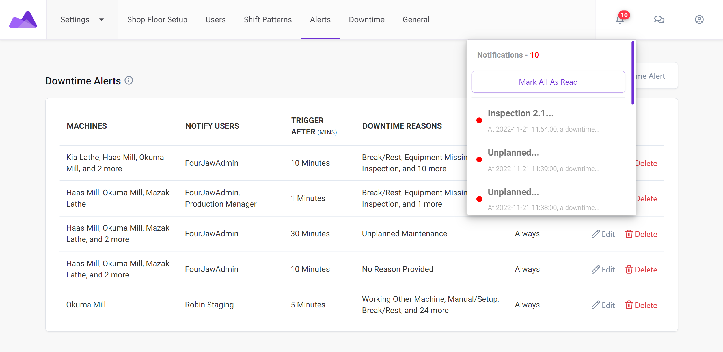This screenshot has height=352, width=723.
Task: Click the NOTIFY USERS column header
Action: coord(212,126)
